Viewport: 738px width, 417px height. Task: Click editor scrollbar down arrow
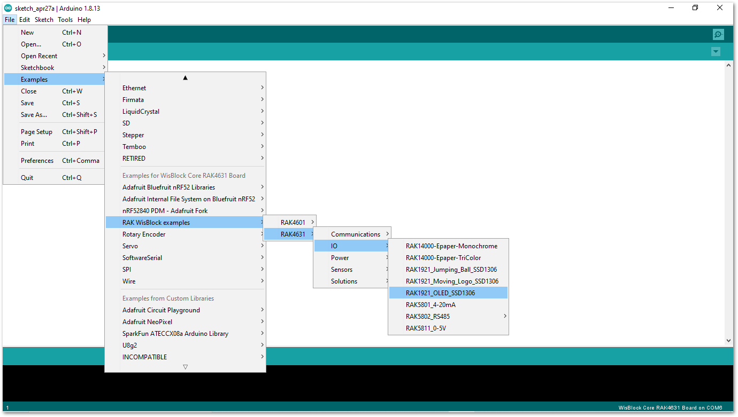click(728, 340)
